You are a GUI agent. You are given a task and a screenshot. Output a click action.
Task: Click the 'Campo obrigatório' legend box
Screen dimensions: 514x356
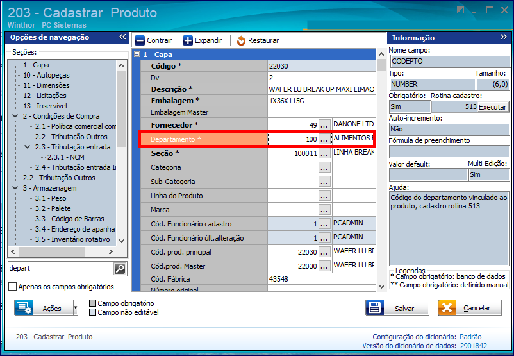coord(93,303)
